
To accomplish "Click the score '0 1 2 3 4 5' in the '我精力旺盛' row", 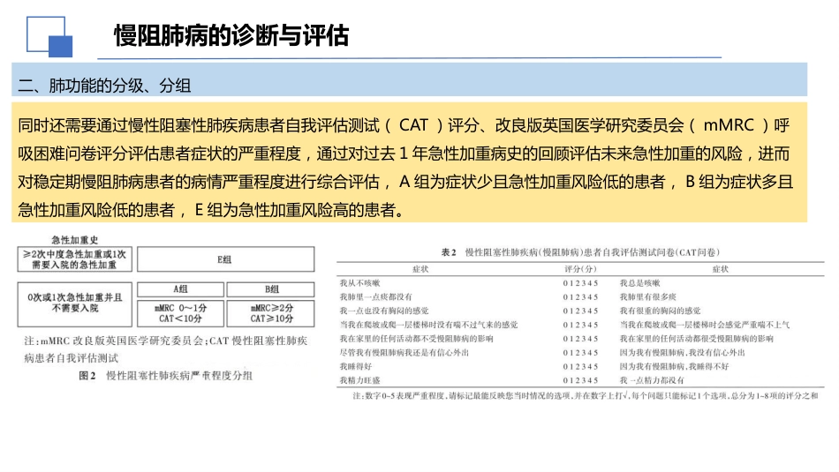I will [580, 380].
